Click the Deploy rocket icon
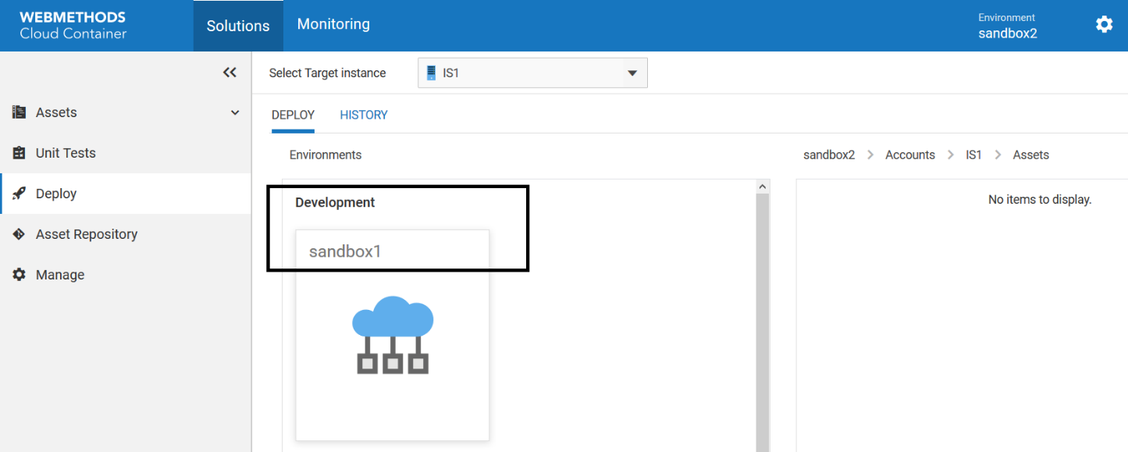The height and width of the screenshot is (452, 1128). 20,194
